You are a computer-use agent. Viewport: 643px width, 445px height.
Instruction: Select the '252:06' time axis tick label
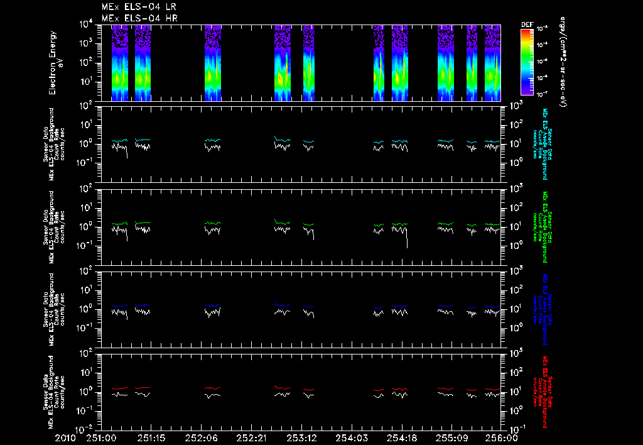pyautogui.click(x=202, y=439)
